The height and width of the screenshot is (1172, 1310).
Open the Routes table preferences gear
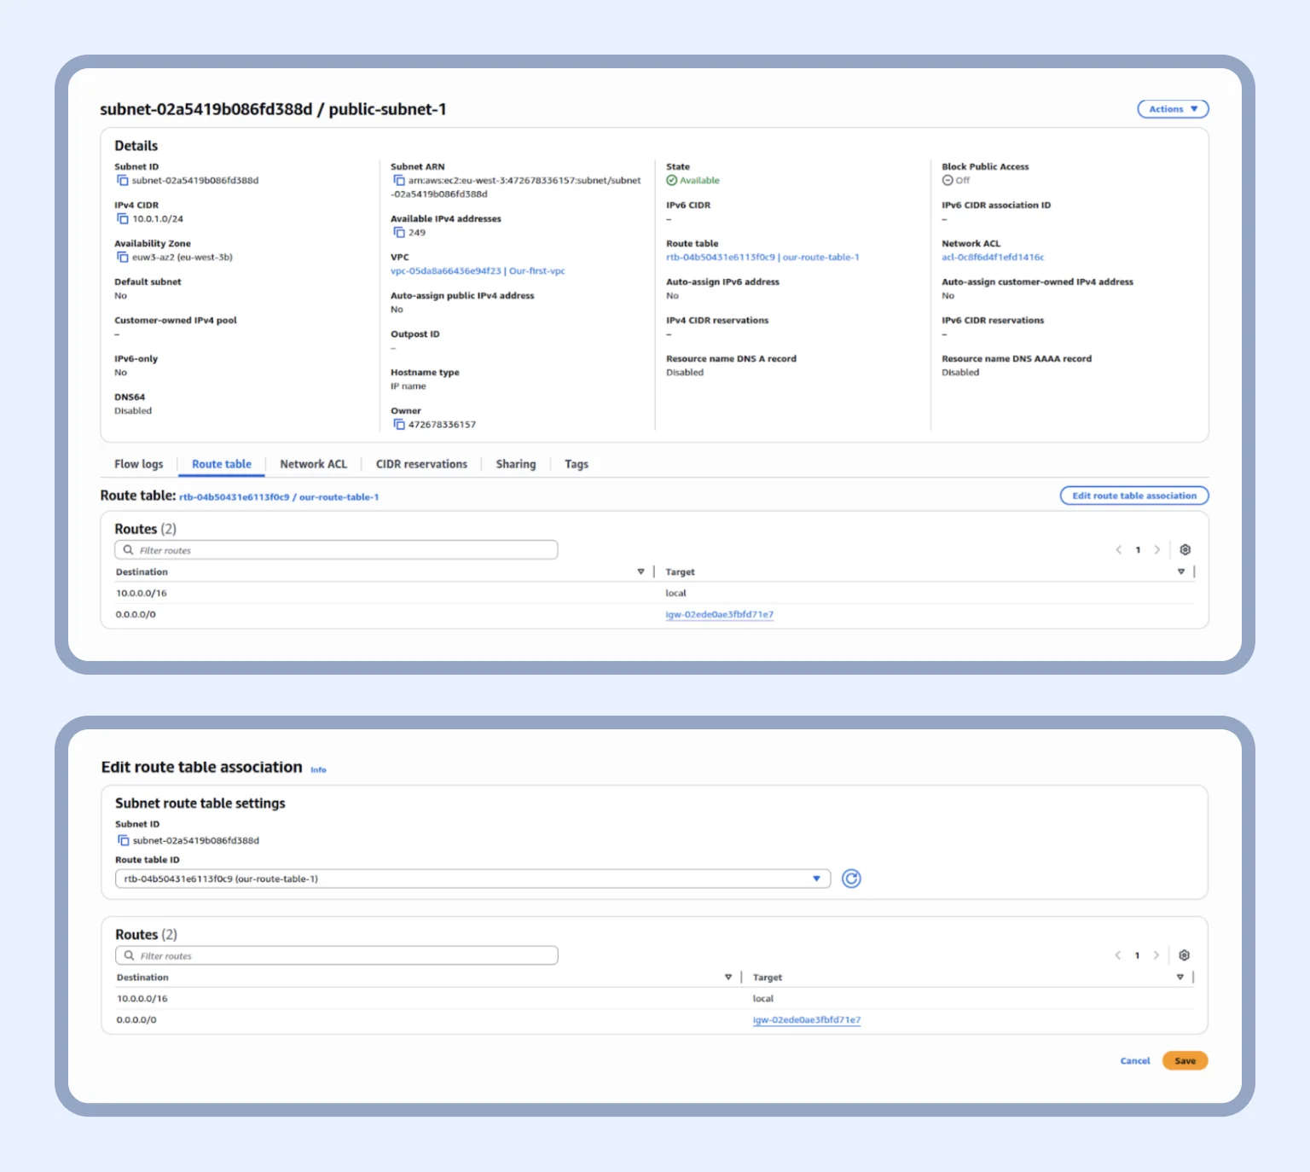(1185, 549)
